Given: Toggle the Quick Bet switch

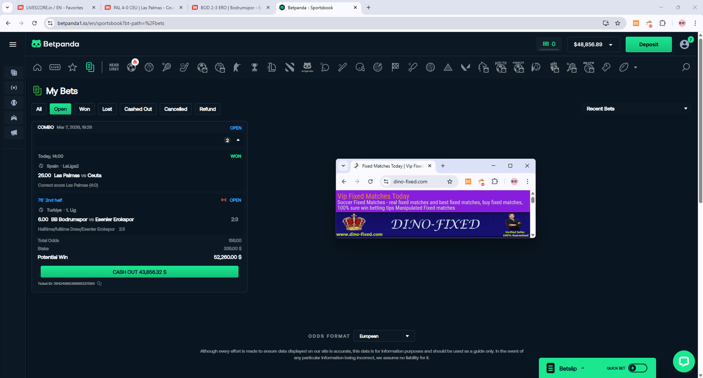Looking at the screenshot, I should (638, 368).
